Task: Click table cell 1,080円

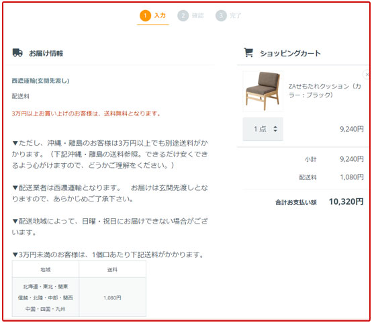Action: point(112,297)
